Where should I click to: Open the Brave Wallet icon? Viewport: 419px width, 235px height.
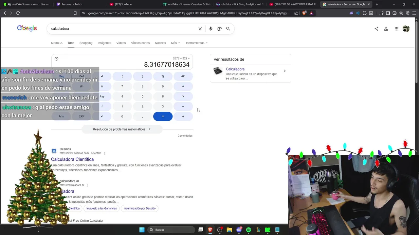(394, 13)
